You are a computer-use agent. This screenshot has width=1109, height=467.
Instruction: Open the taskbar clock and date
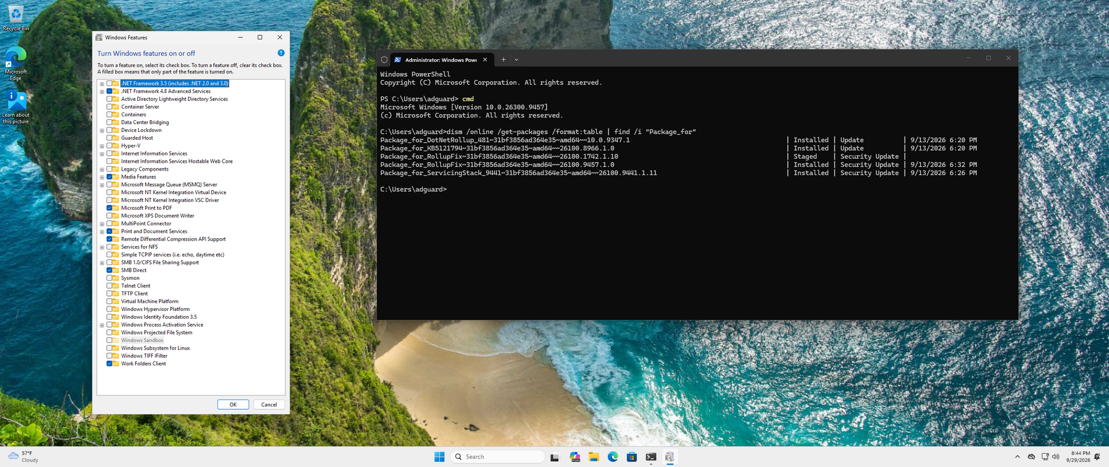1078,457
